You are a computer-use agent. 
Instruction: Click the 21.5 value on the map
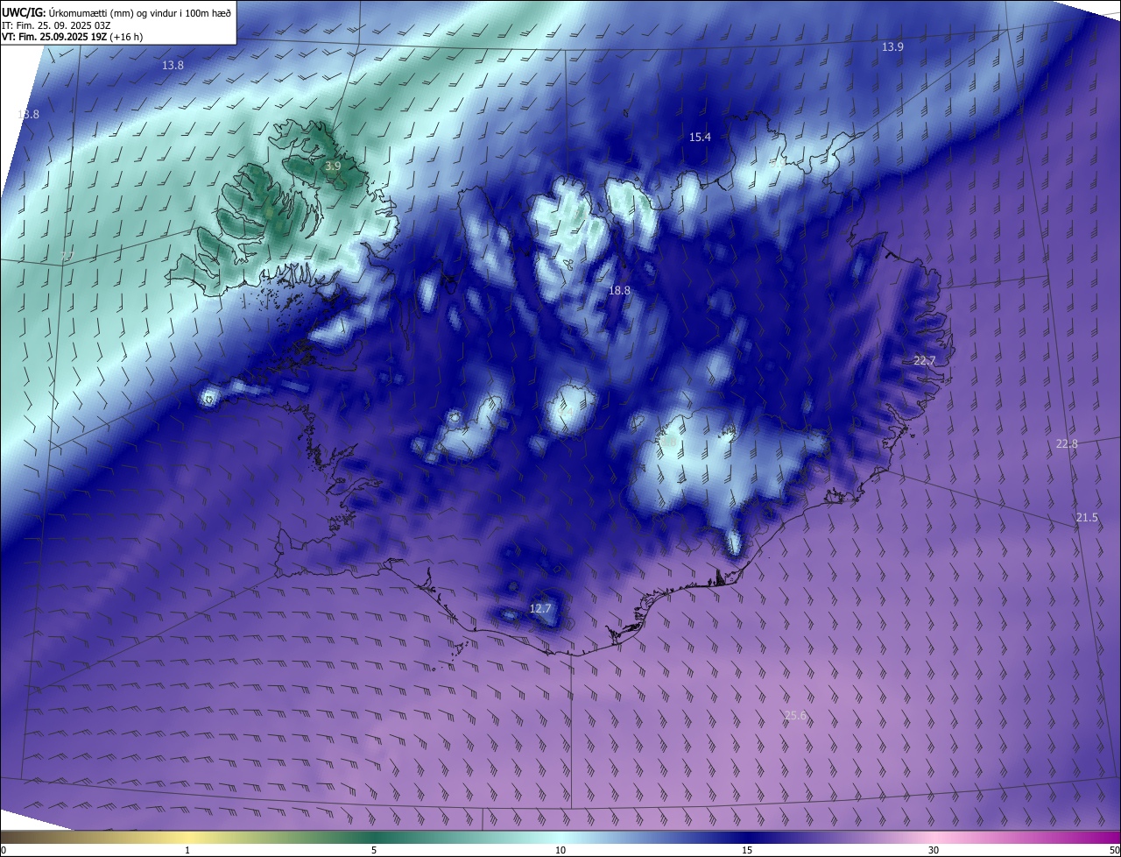click(x=1087, y=518)
